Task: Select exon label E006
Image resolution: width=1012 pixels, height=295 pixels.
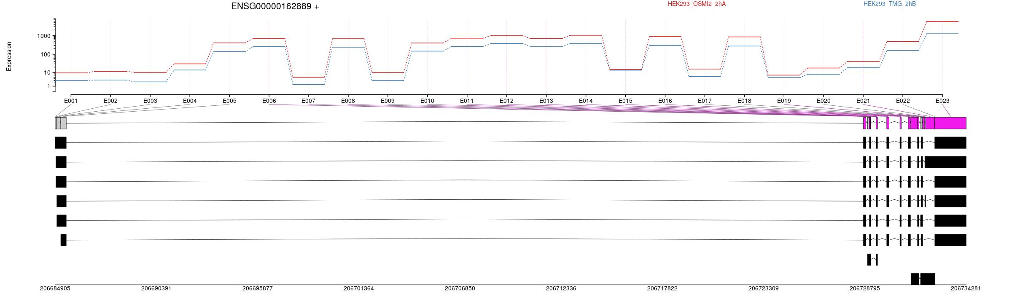Action: point(269,101)
